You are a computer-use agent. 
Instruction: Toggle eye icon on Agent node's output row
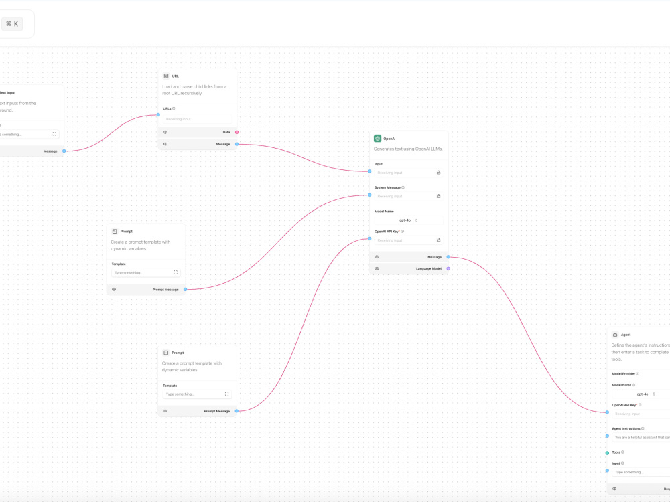tap(614, 489)
